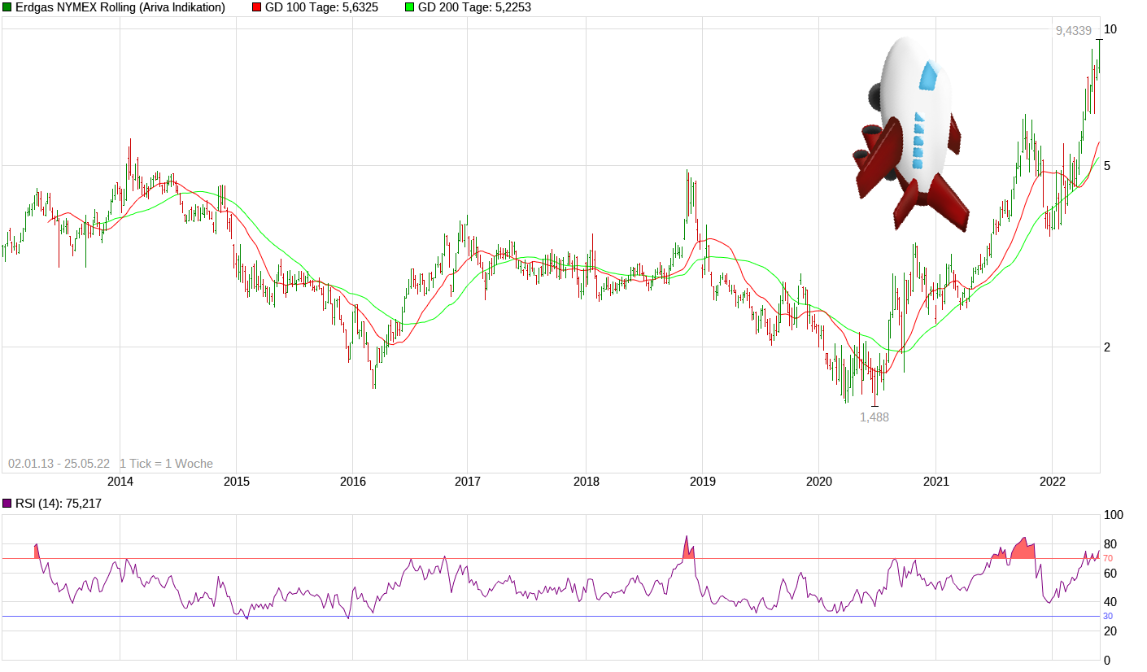Click the RSI (14): 75,217 label
The width and height of the screenshot is (1147, 672).
(58, 504)
